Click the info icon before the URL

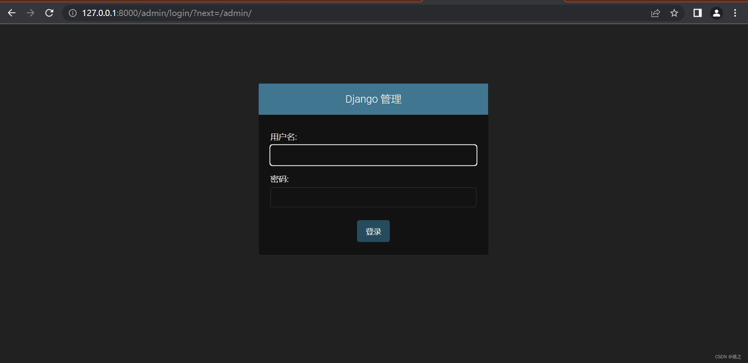[73, 13]
